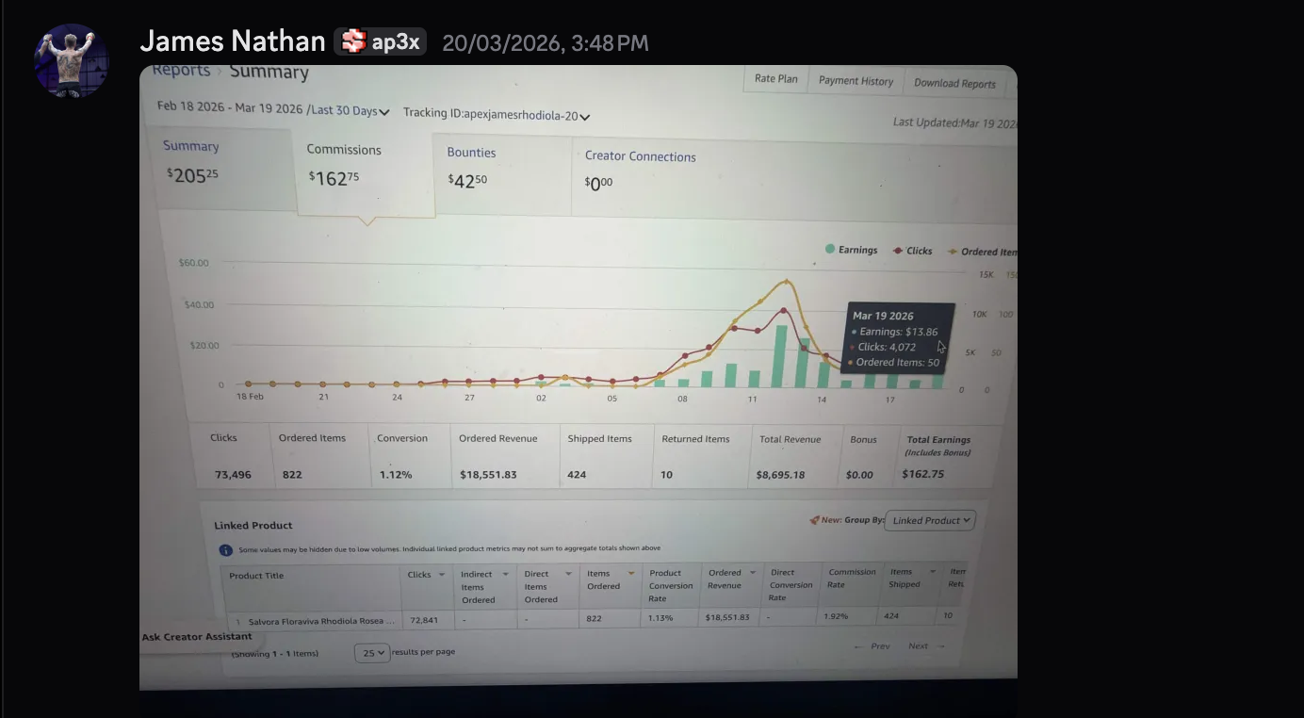Open the Payment History tab

point(856,81)
